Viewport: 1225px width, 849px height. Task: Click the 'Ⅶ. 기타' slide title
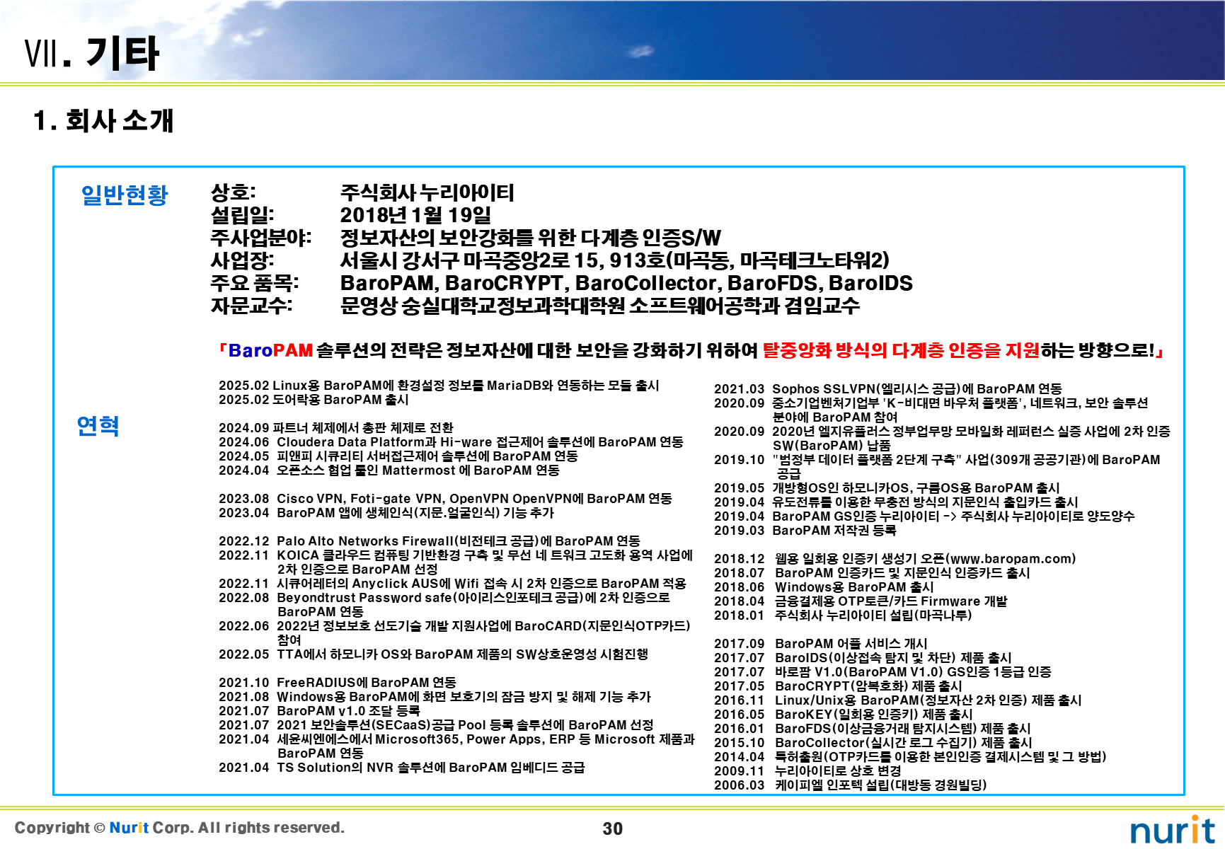[91, 53]
